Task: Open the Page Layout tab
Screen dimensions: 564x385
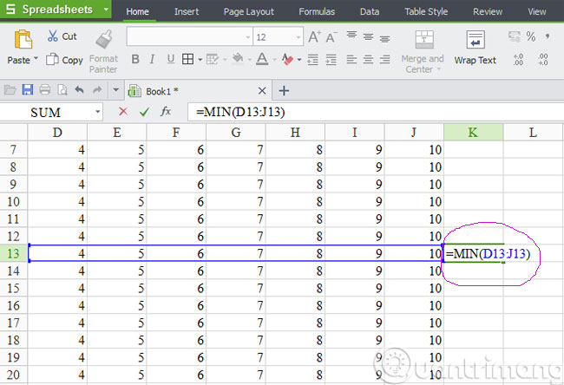Action: click(248, 11)
